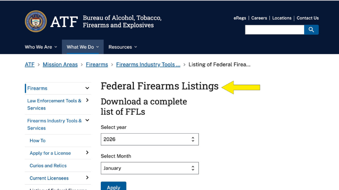Open the eRegs link

tap(240, 18)
